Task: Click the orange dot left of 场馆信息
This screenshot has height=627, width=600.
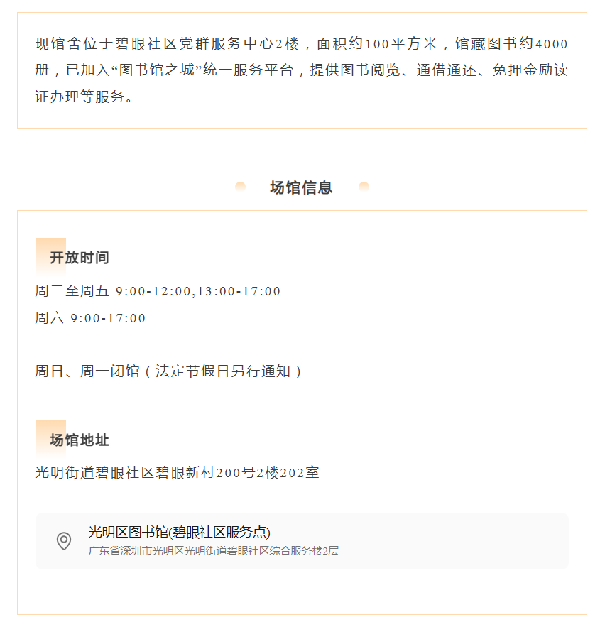Action: 241,187
